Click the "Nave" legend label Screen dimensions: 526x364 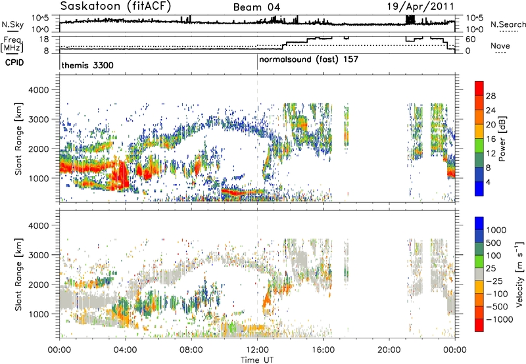pos(500,45)
